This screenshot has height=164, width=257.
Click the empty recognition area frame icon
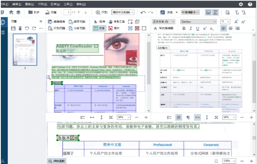(x=144, y=28)
